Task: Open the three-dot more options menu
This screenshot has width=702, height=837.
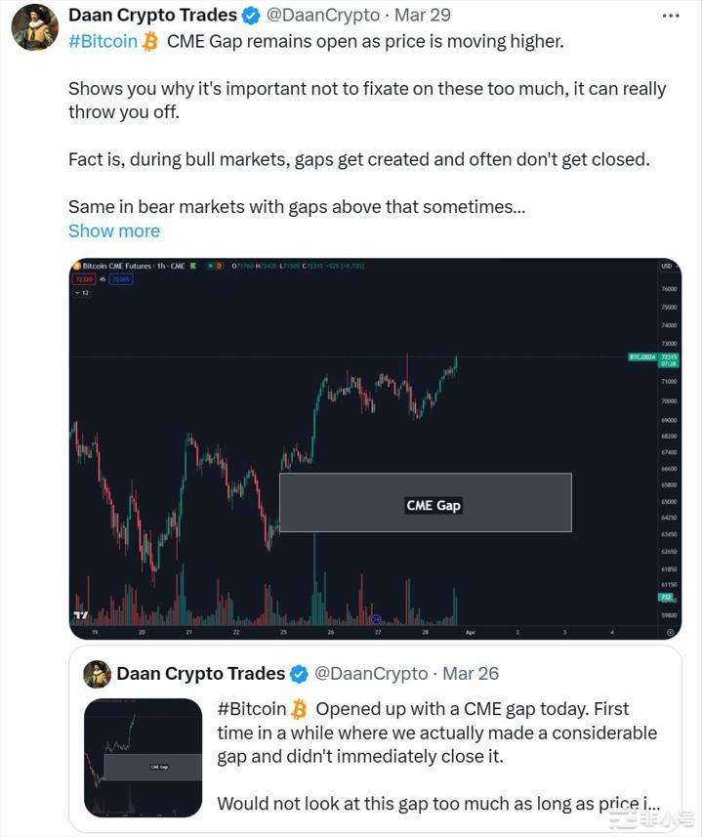Action: click(x=670, y=16)
